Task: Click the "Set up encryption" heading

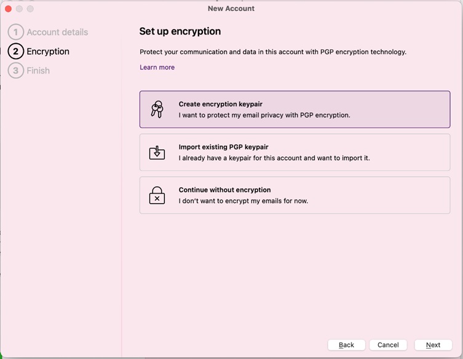Action: 180,31
